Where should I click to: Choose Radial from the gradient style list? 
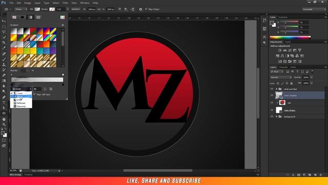coord(21,97)
